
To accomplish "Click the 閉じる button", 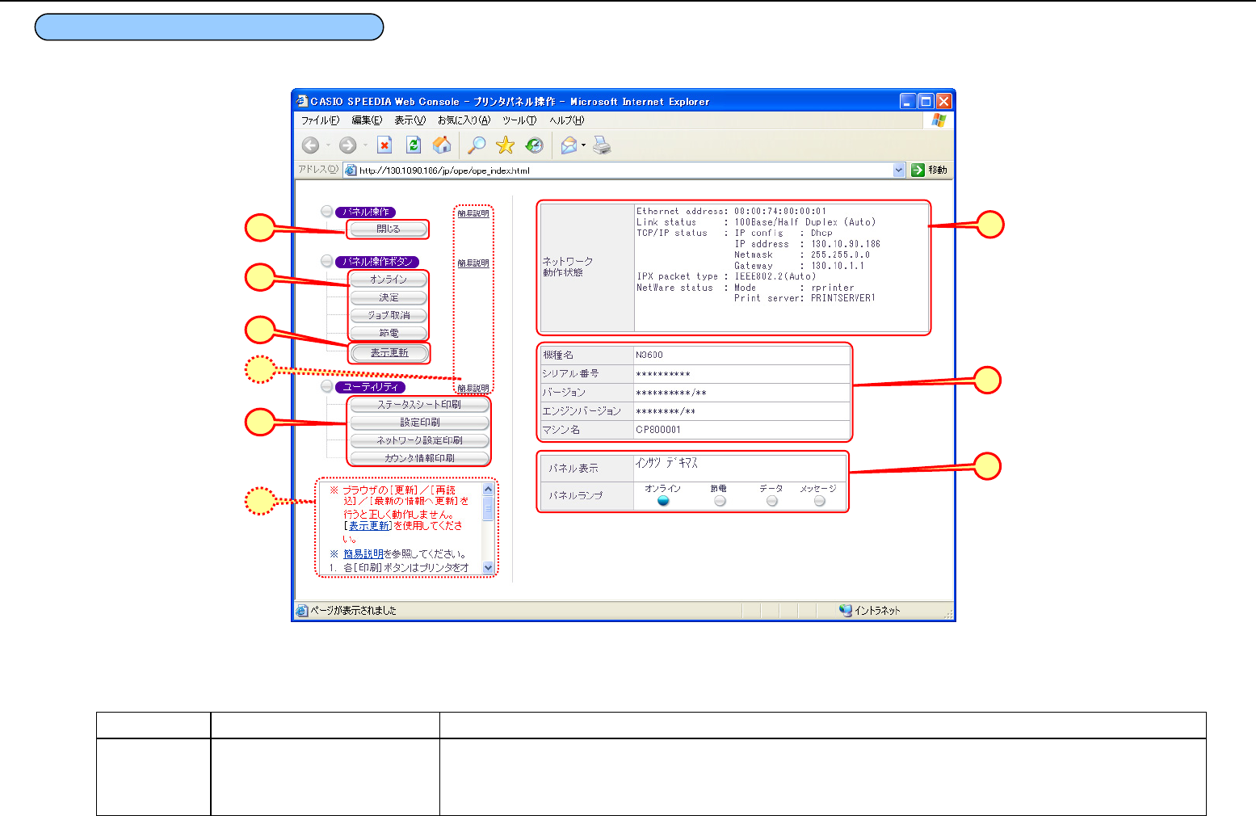I will click(x=389, y=229).
